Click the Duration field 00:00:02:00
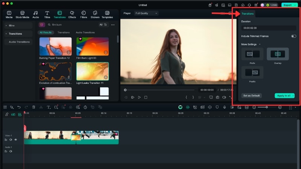The width and height of the screenshot is (301, 169). [268, 28]
